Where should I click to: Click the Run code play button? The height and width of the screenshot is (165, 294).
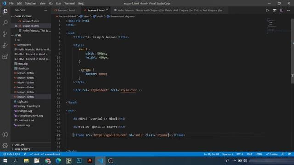tap(267, 10)
